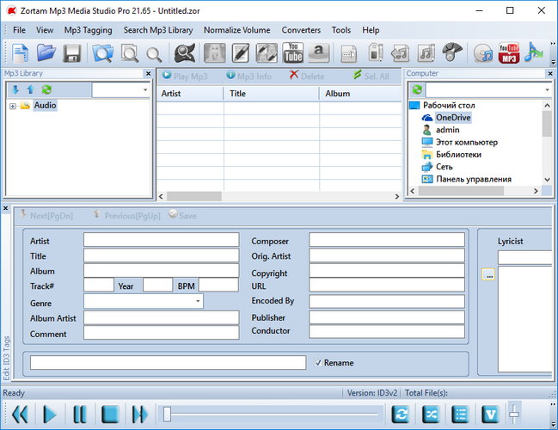Click the Amazon 'a' toolbar icon
The image size is (558, 430).
pos(319,52)
